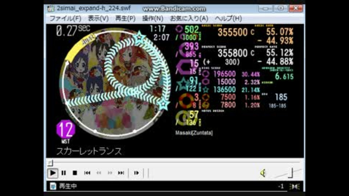Click the hold icon next to 15000
This screenshot has width=349, height=196.
[x=206, y=82]
